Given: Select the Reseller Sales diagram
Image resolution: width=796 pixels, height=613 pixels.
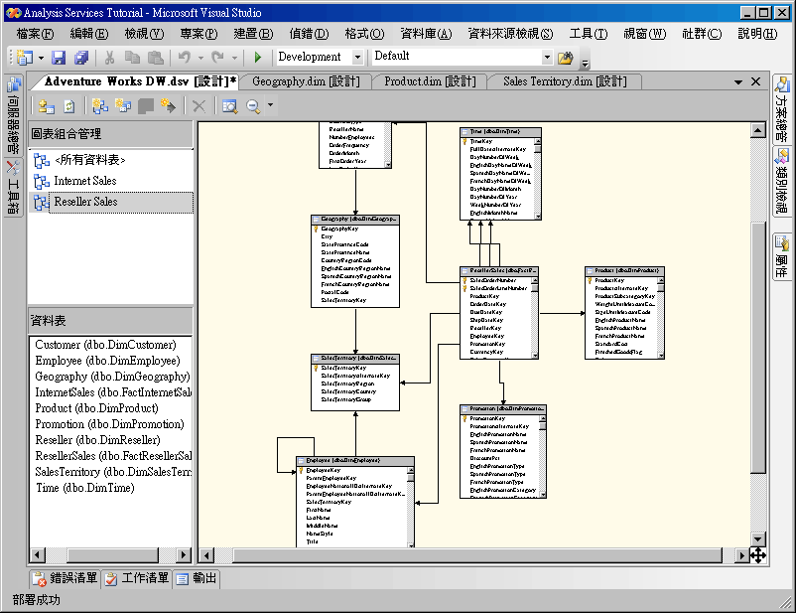Looking at the screenshot, I should coord(85,202).
